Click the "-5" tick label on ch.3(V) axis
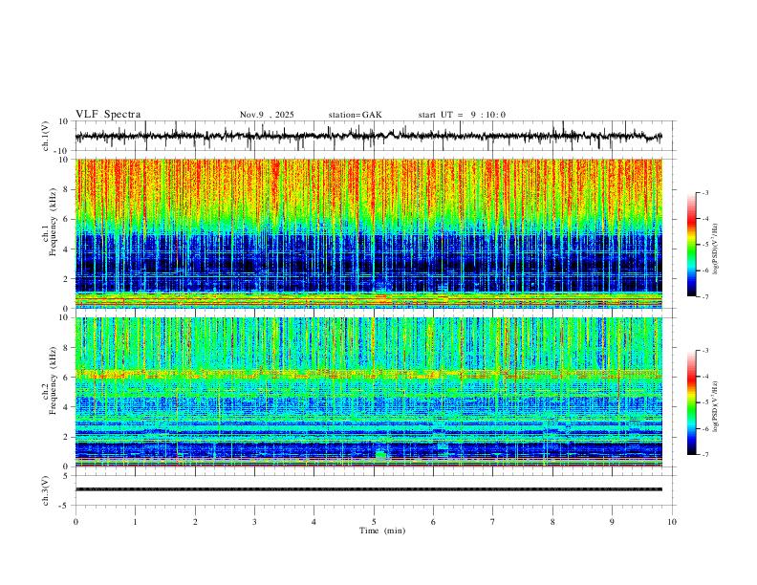The width and height of the screenshot is (757, 585). click(65, 506)
